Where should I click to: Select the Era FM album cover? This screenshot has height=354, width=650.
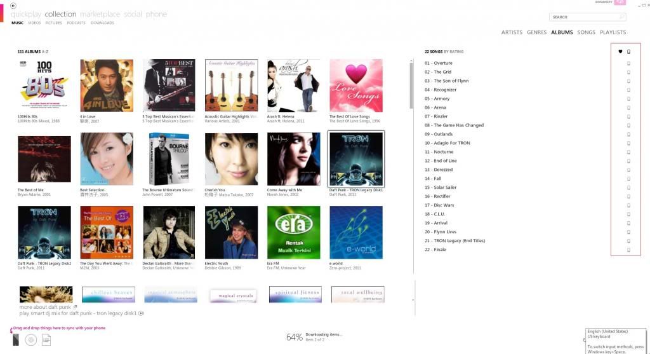(293, 233)
